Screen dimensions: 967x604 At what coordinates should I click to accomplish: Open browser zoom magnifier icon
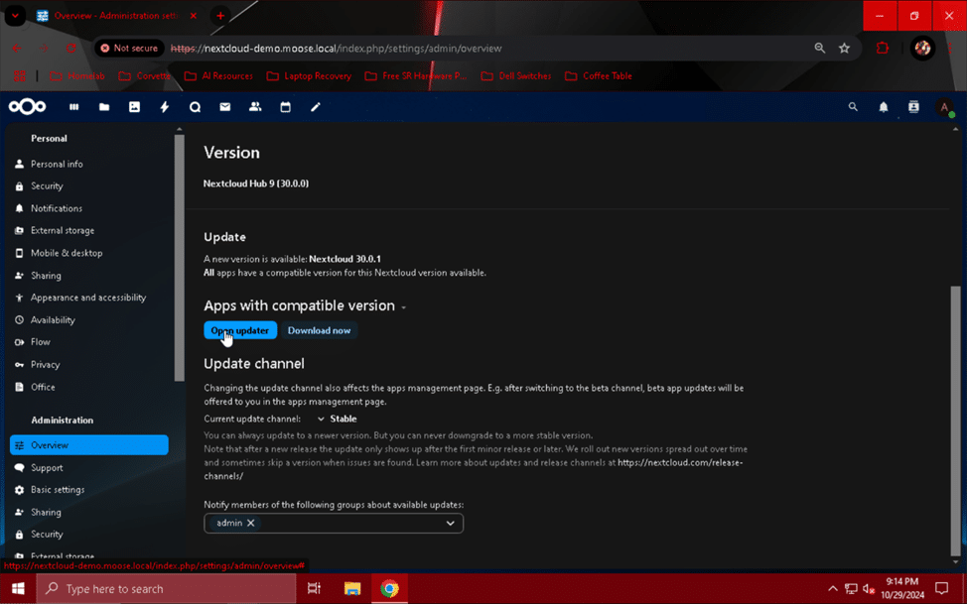pos(820,48)
